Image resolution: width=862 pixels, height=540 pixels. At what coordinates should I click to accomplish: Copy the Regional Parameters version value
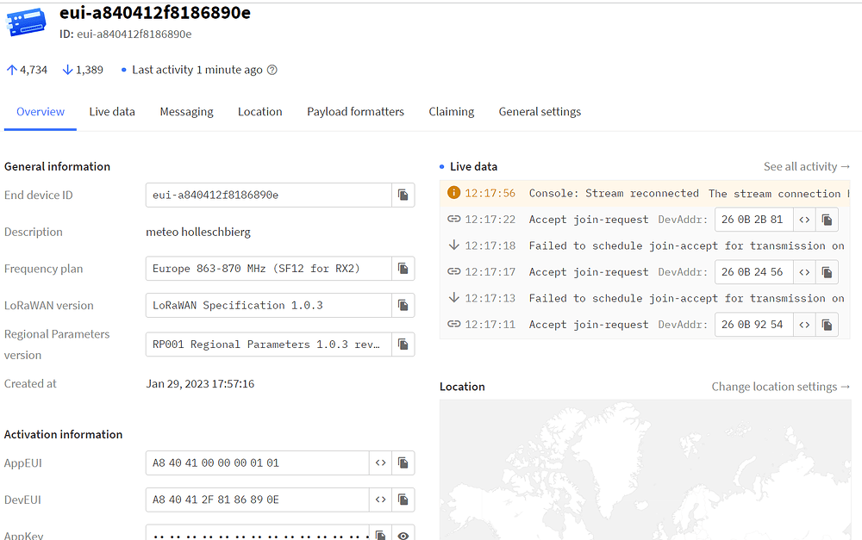[403, 344]
